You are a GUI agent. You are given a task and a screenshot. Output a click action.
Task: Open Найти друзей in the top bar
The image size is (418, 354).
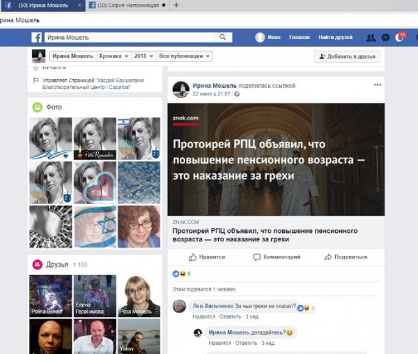pyautogui.click(x=335, y=37)
